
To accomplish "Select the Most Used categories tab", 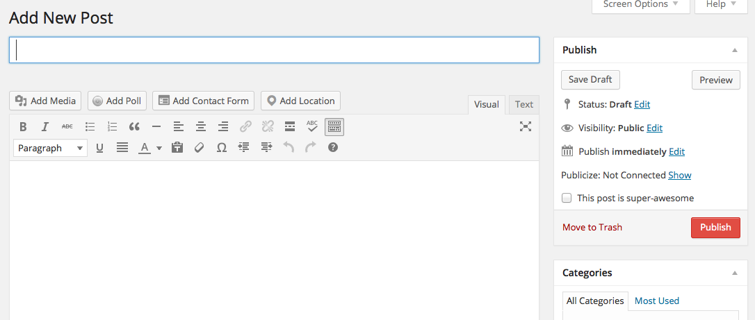I will pos(656,301).
